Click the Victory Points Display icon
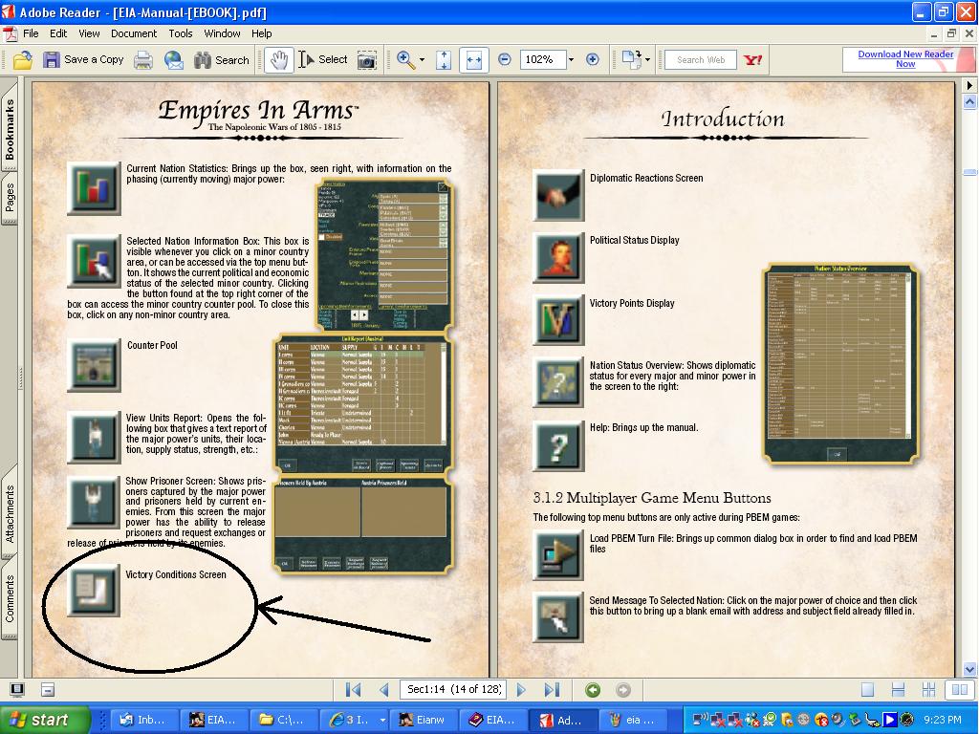The height and width of the screenshot is (734, 979). (558, 320)
